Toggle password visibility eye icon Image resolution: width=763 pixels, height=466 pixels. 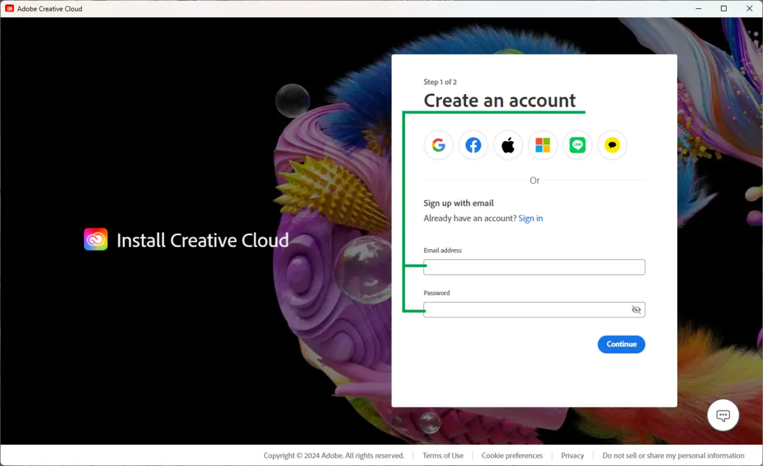[x=636, y=310]
